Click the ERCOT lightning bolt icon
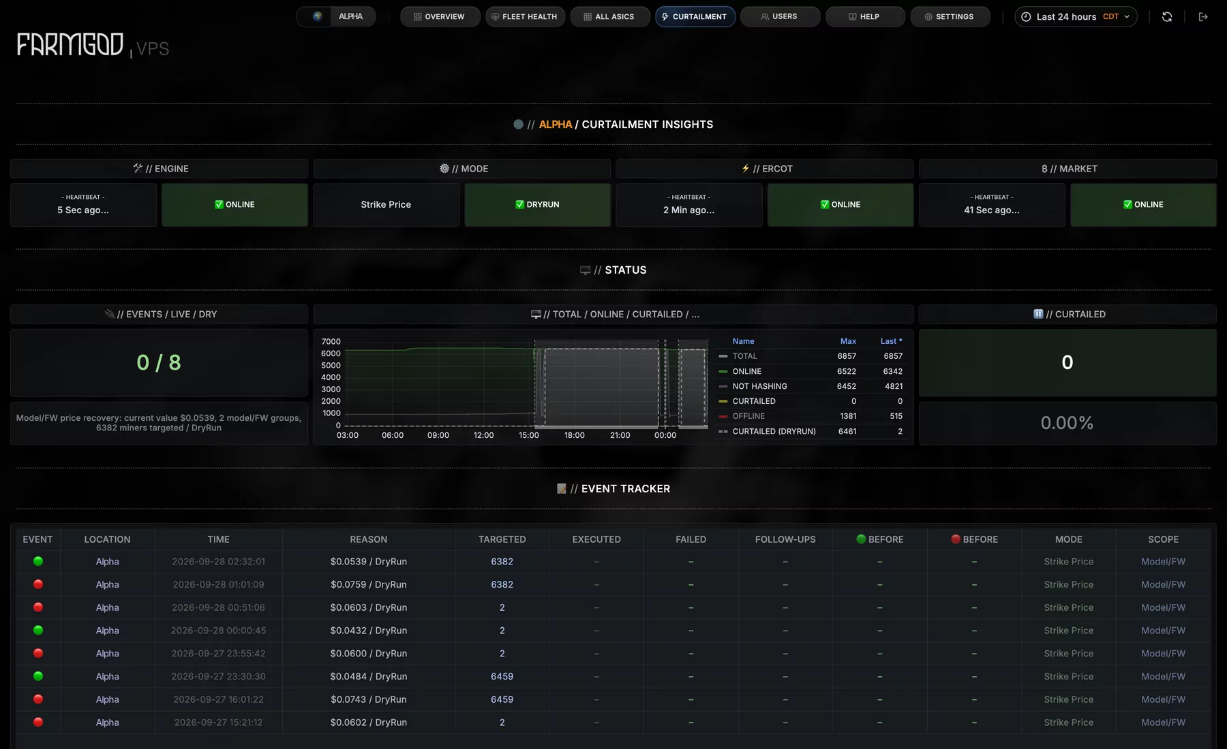This screenshot has width=1227, height=749. click(x=746, y=168)
